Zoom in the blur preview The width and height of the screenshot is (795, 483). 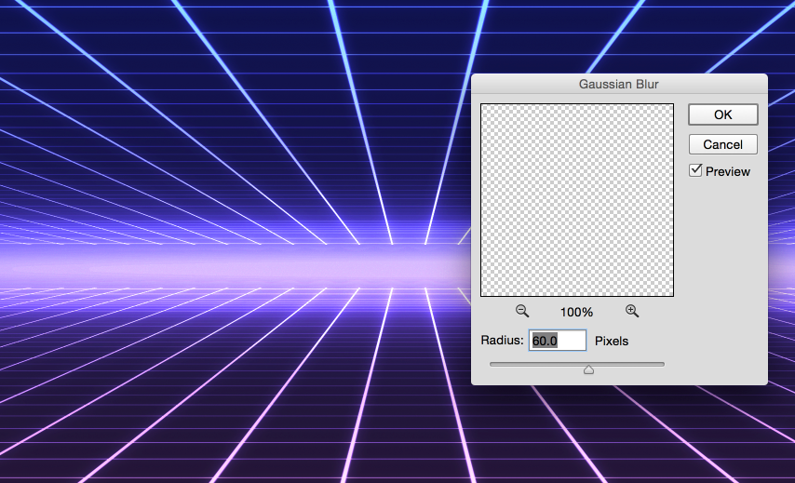[632, 311]
